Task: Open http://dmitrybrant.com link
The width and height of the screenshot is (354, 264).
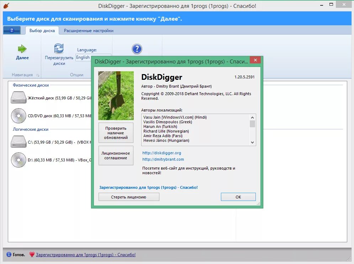Action: 163,159
